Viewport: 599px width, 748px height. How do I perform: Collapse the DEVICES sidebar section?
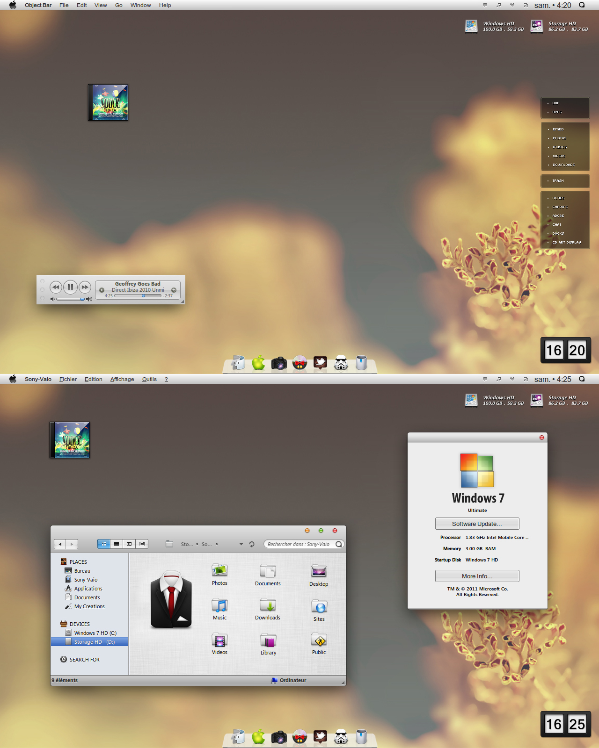pos(80,624)
